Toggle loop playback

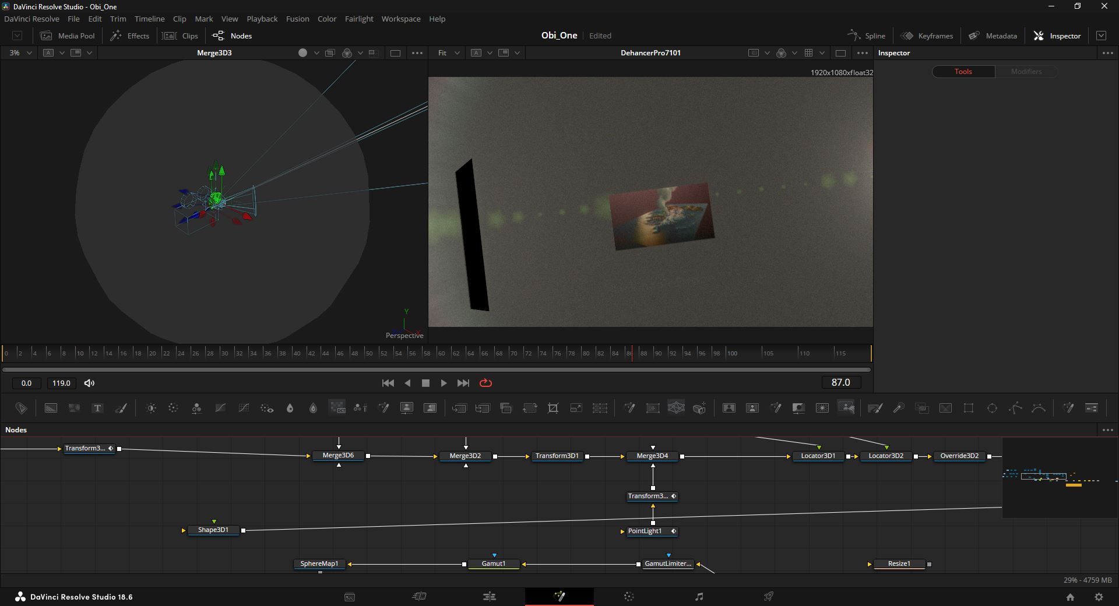[x=485, y=383]
